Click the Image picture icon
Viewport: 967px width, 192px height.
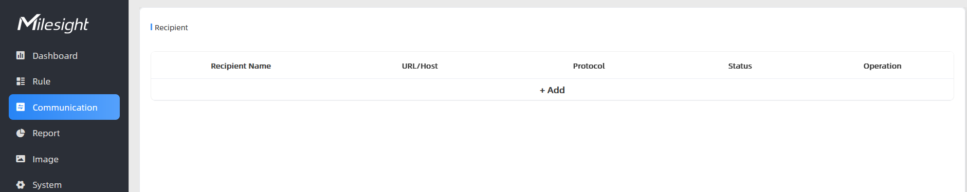21,159
